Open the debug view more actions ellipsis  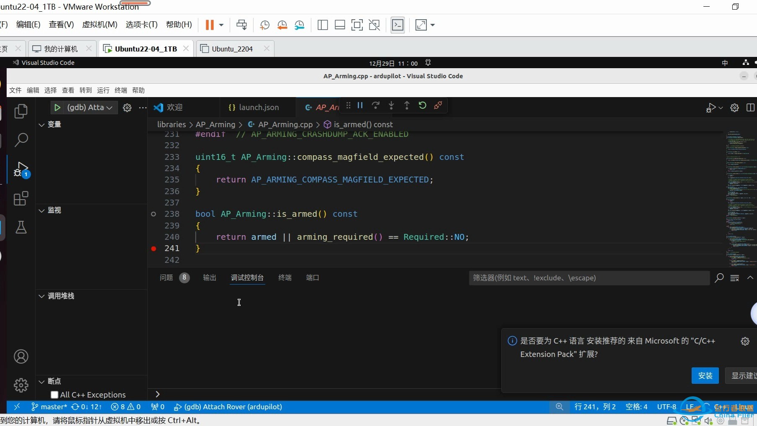click(x=143, y=108)
